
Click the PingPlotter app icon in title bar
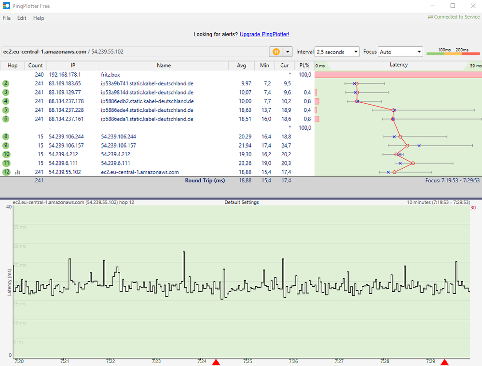(6, 6)
